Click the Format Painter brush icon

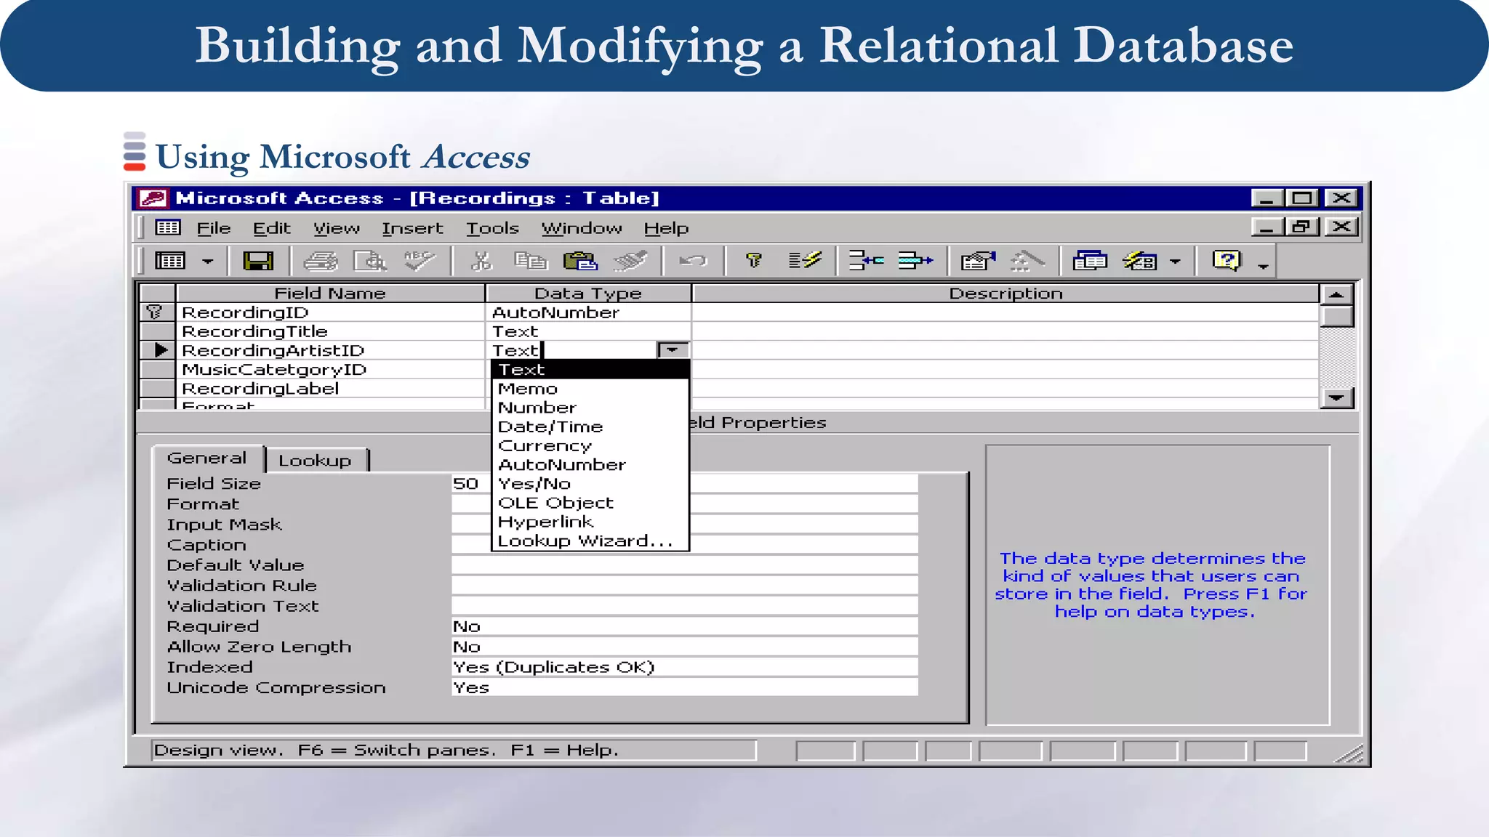pyautogui.click(x=630, y=261)
